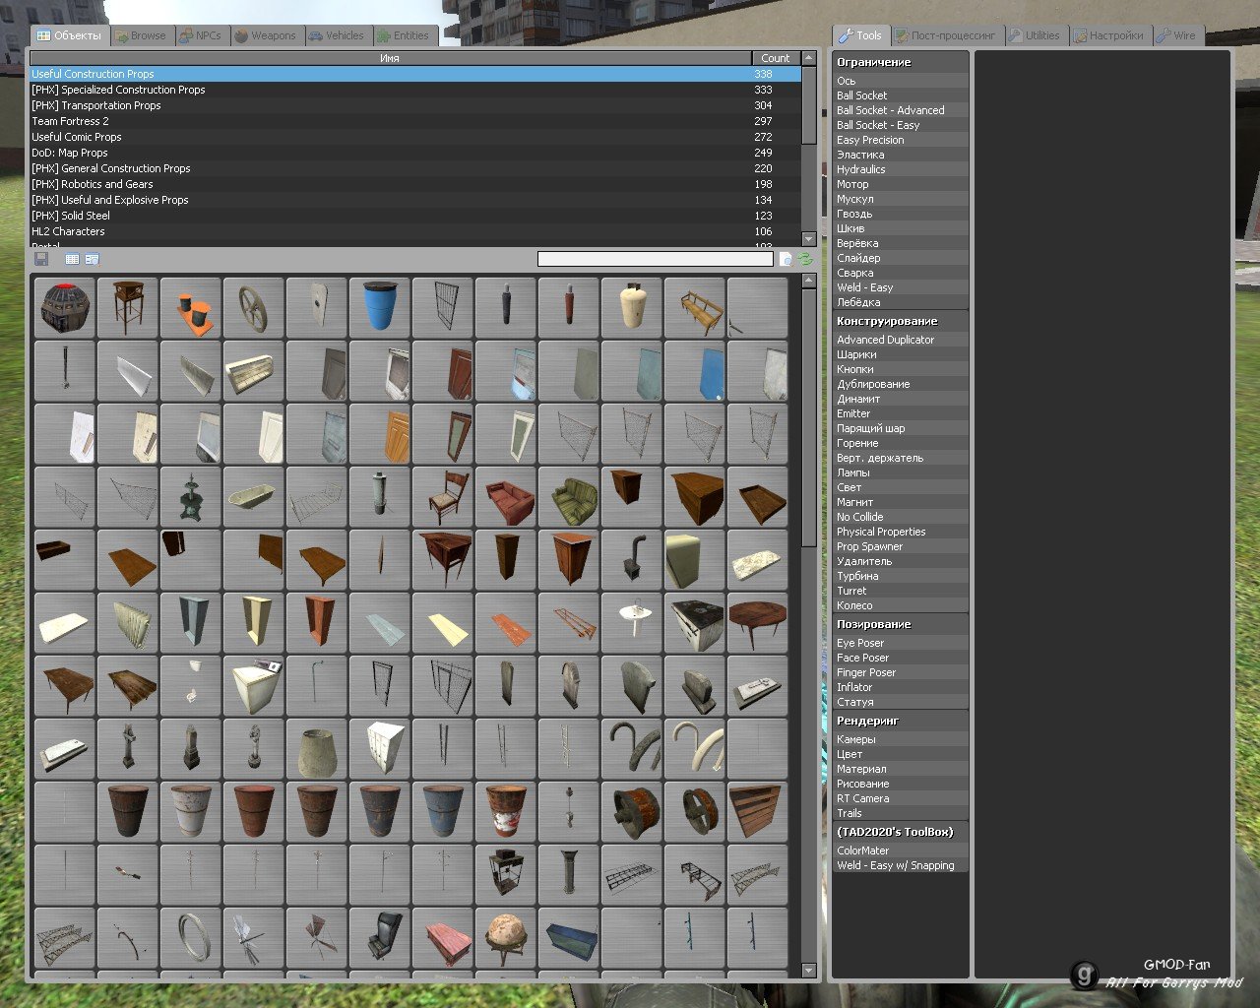Sort list by Count column header

(x=776, y=58)
